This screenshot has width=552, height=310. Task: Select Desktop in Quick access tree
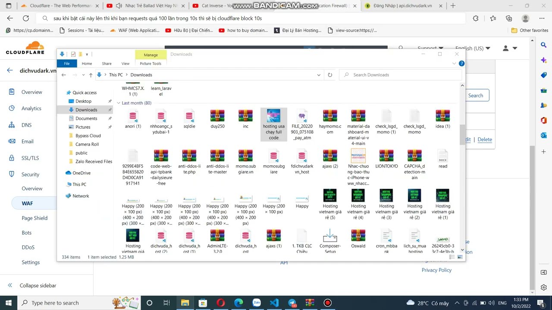[83, 101]
